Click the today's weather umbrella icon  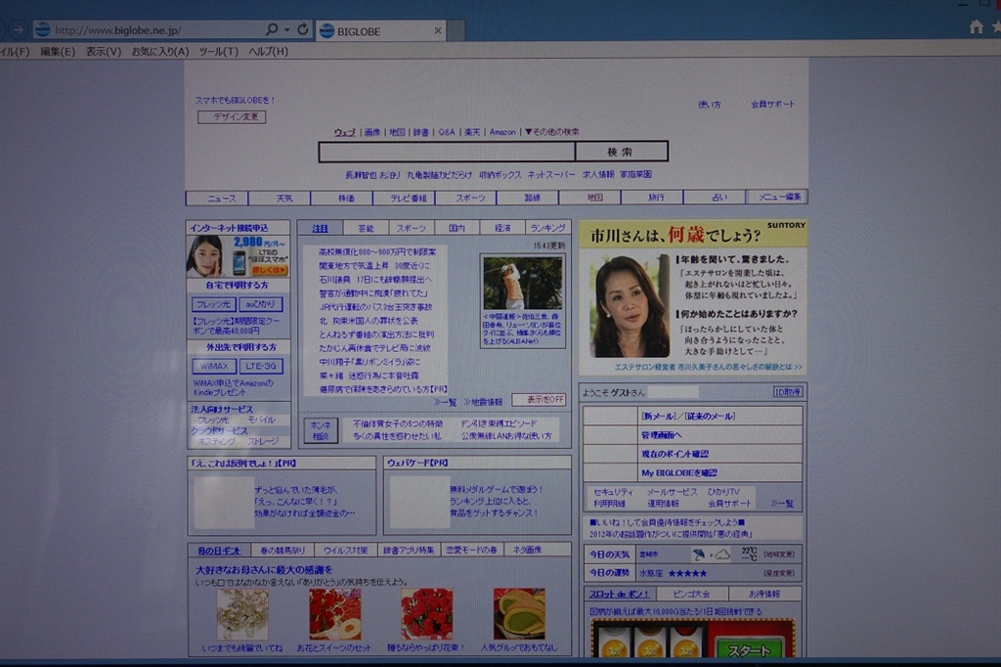699,555
